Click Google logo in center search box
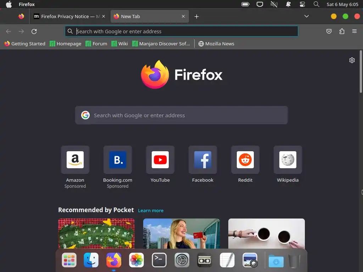 (x=85, y=115)
